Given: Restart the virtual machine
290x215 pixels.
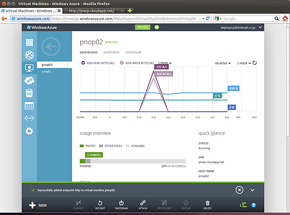Looking at the screenshot, I should (x=100, y=205).
